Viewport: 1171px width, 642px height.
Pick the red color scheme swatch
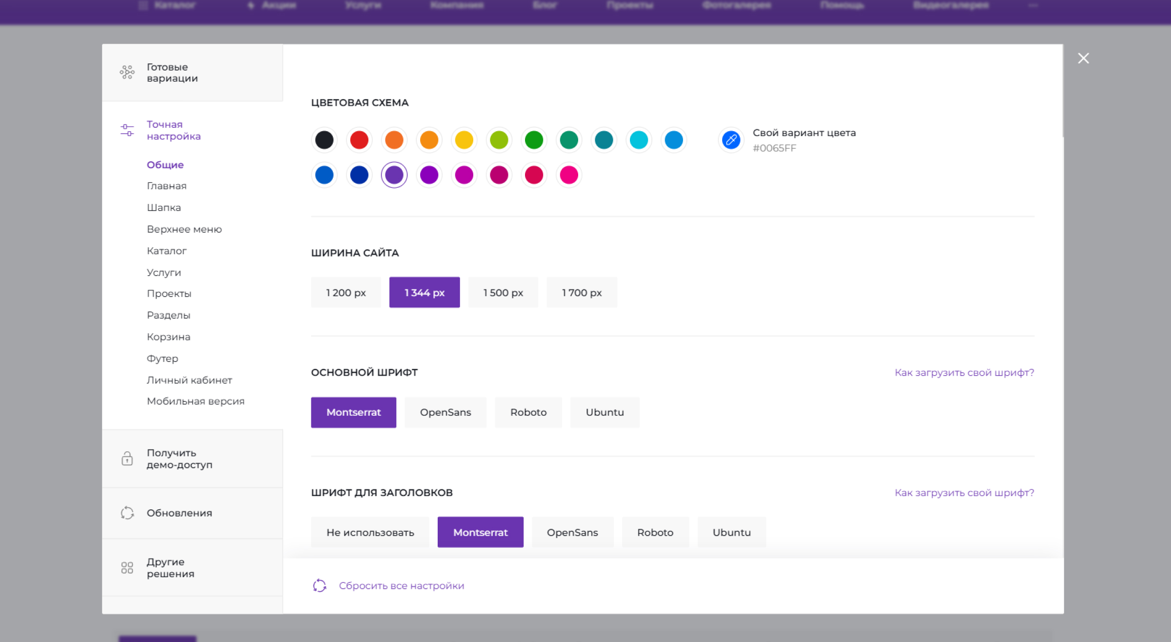click(359, 140)
